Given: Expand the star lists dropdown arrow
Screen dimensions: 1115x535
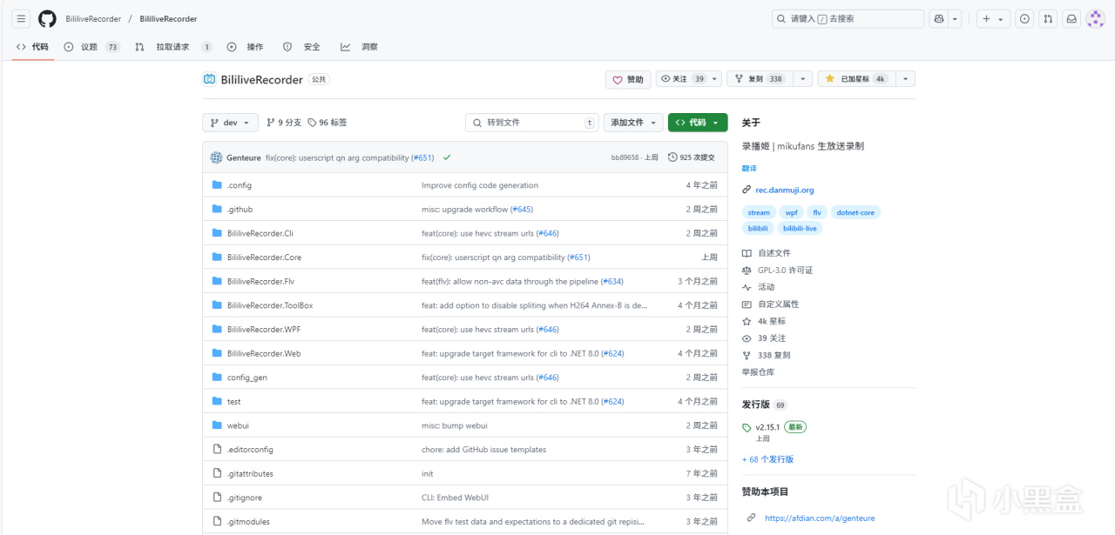Looking at the screenshot, I should [x=905, y=79].
